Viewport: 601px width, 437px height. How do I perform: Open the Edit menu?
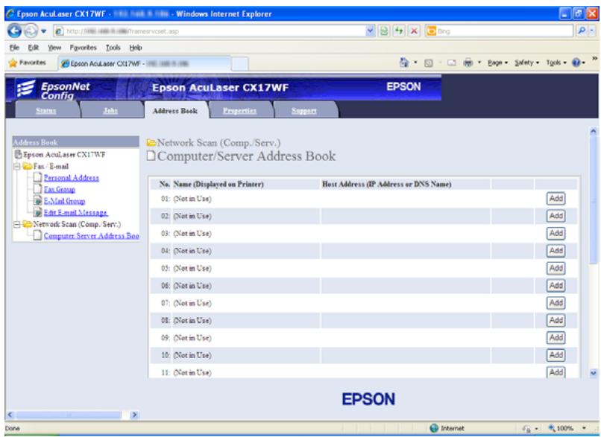point(34,48)
